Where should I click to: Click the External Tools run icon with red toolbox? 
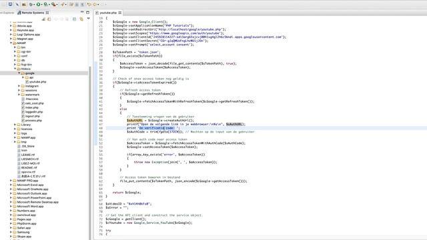tap(53, 5)
